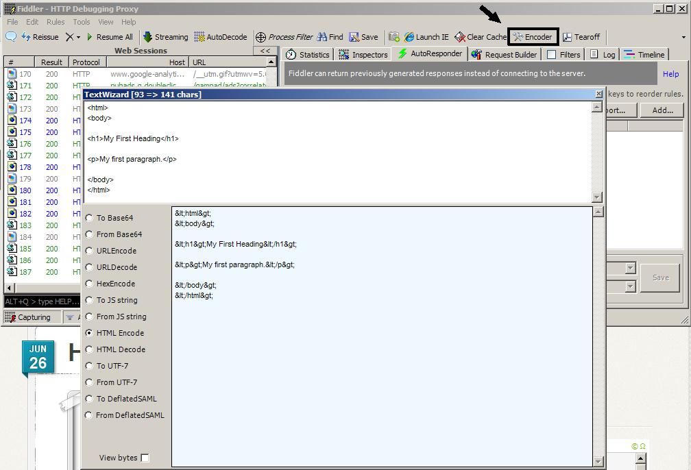This screenshot has height=470, width=691.
Task: Select the Streaming toolbar icon
Action: click(x=167, y=37)
